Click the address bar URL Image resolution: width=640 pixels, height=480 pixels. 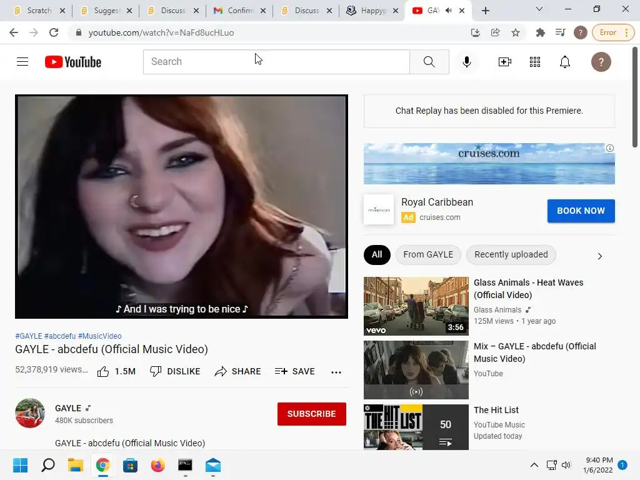point(161,32)
